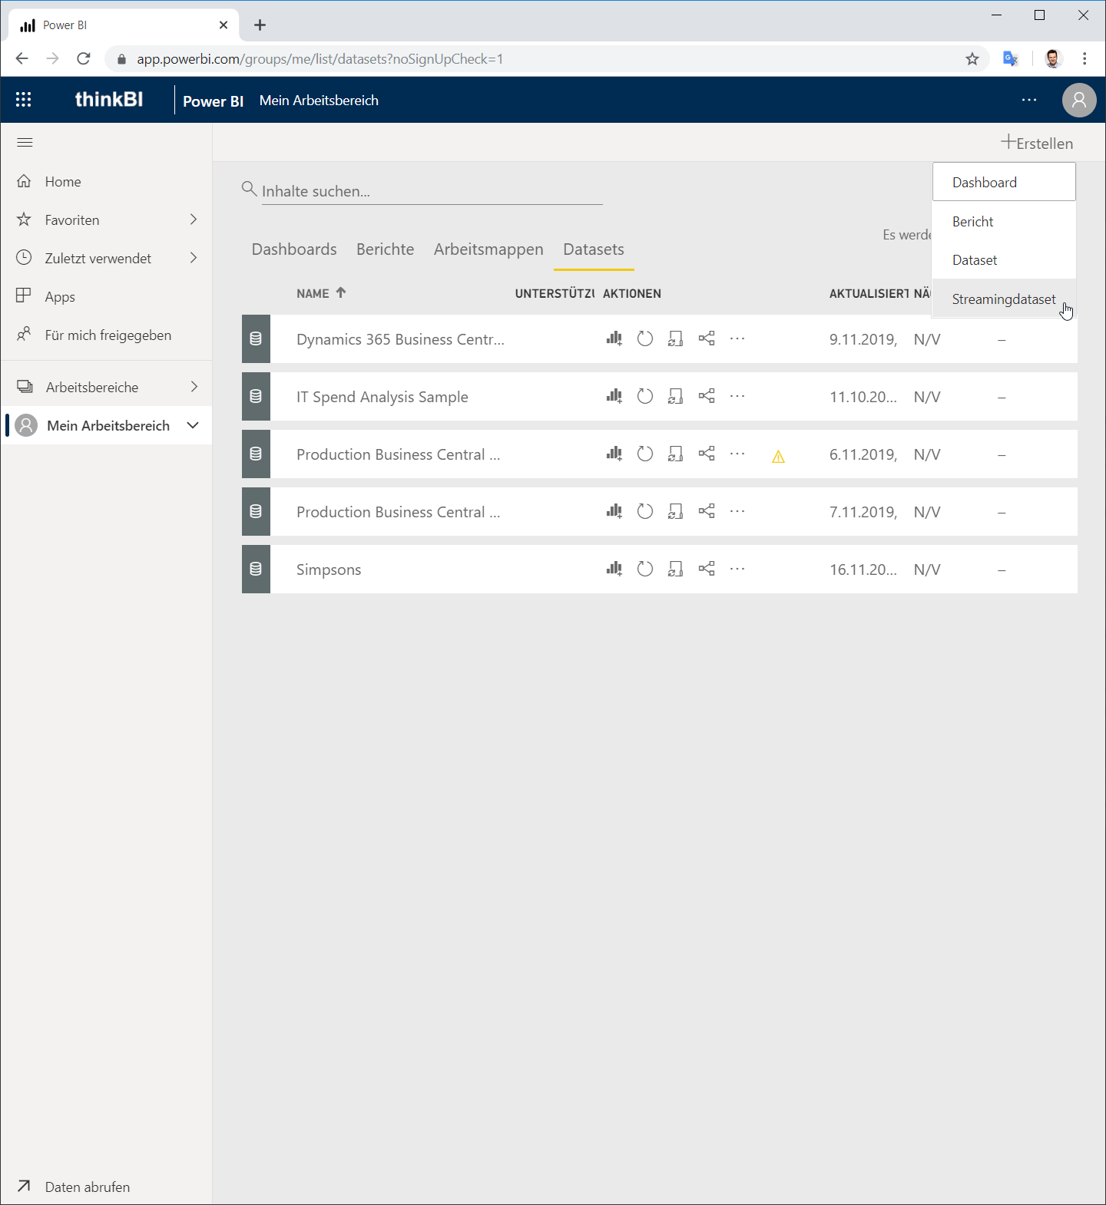1106x1205 pixels.
Task: Open the Chrome profile avatar
Action: point(1053,59)
